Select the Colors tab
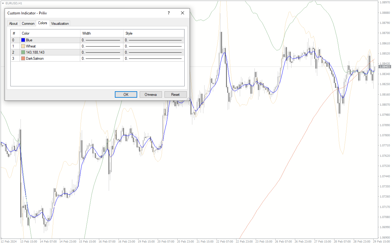392x245 pixels. pos(43,23)
